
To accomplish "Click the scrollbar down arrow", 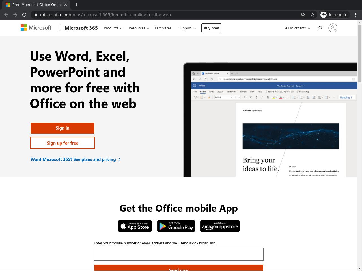I will pos(360,268).
